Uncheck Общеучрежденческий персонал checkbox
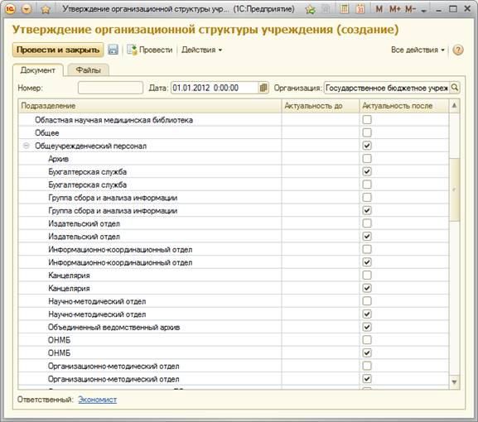This screenshot has width=478, height=422. (367, 146)
